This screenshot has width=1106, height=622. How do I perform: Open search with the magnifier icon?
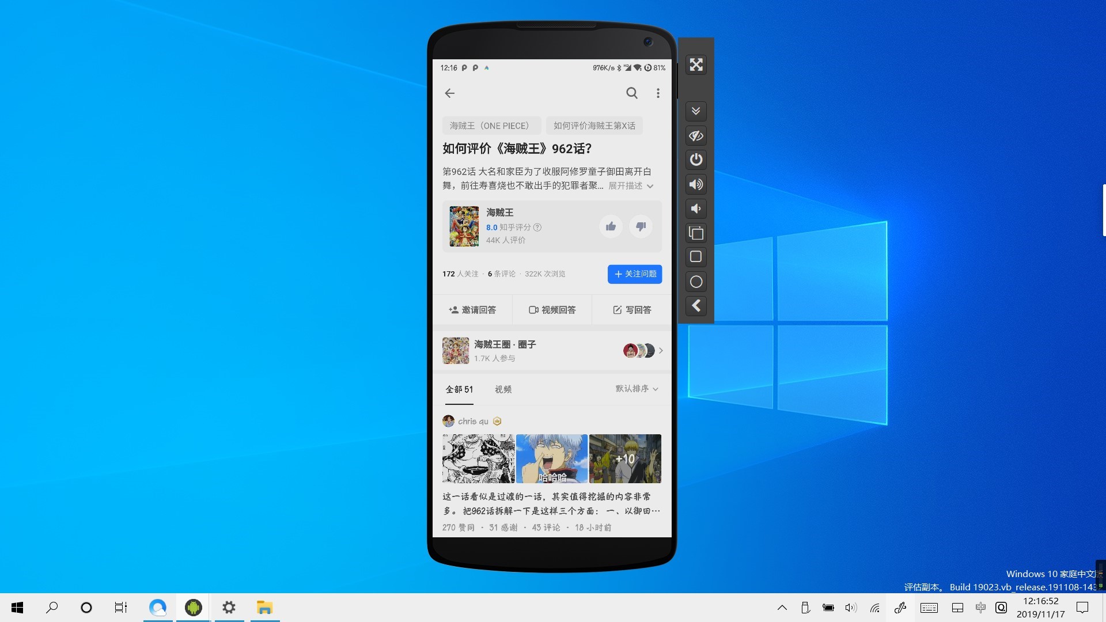632,93
